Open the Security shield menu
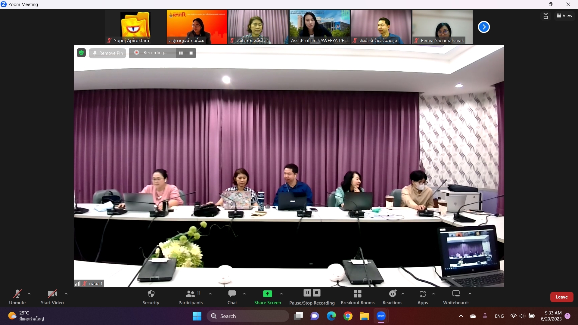This screenshot has width=578, height=325. [x=151, y=297]
